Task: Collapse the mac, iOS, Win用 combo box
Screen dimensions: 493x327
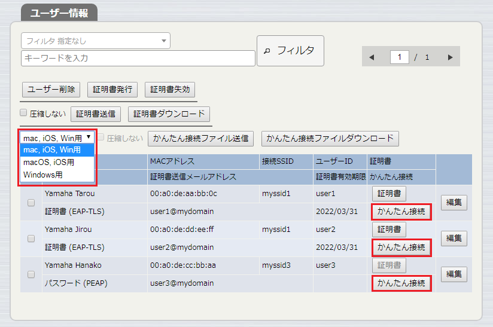Action: point(57,137)
